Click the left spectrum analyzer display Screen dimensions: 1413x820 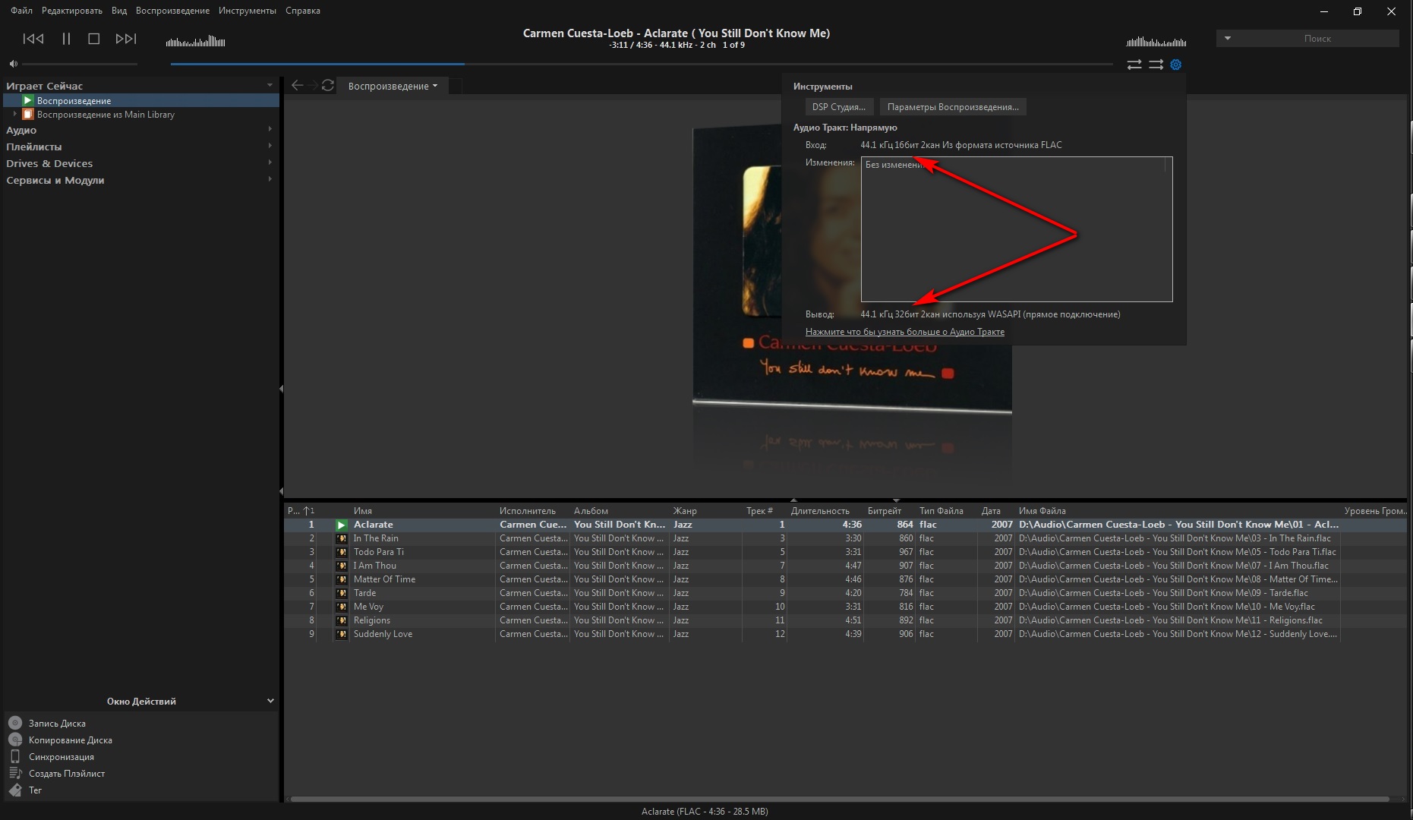tap(196, 41)
